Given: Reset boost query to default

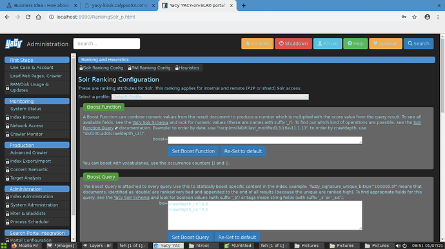Looking at the screenshot, I should [237, 237].
